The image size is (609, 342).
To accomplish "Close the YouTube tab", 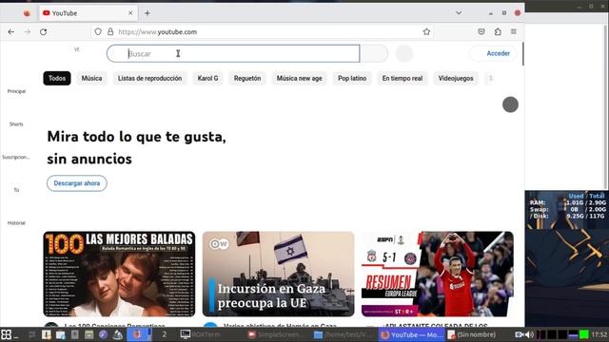I will coord(130,13).
